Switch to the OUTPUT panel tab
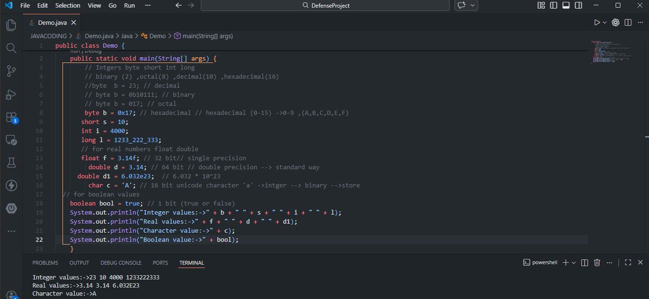Image resolution: width=649 pixels, height=299 pixels. pyautogui.click(x=79, y=263)
